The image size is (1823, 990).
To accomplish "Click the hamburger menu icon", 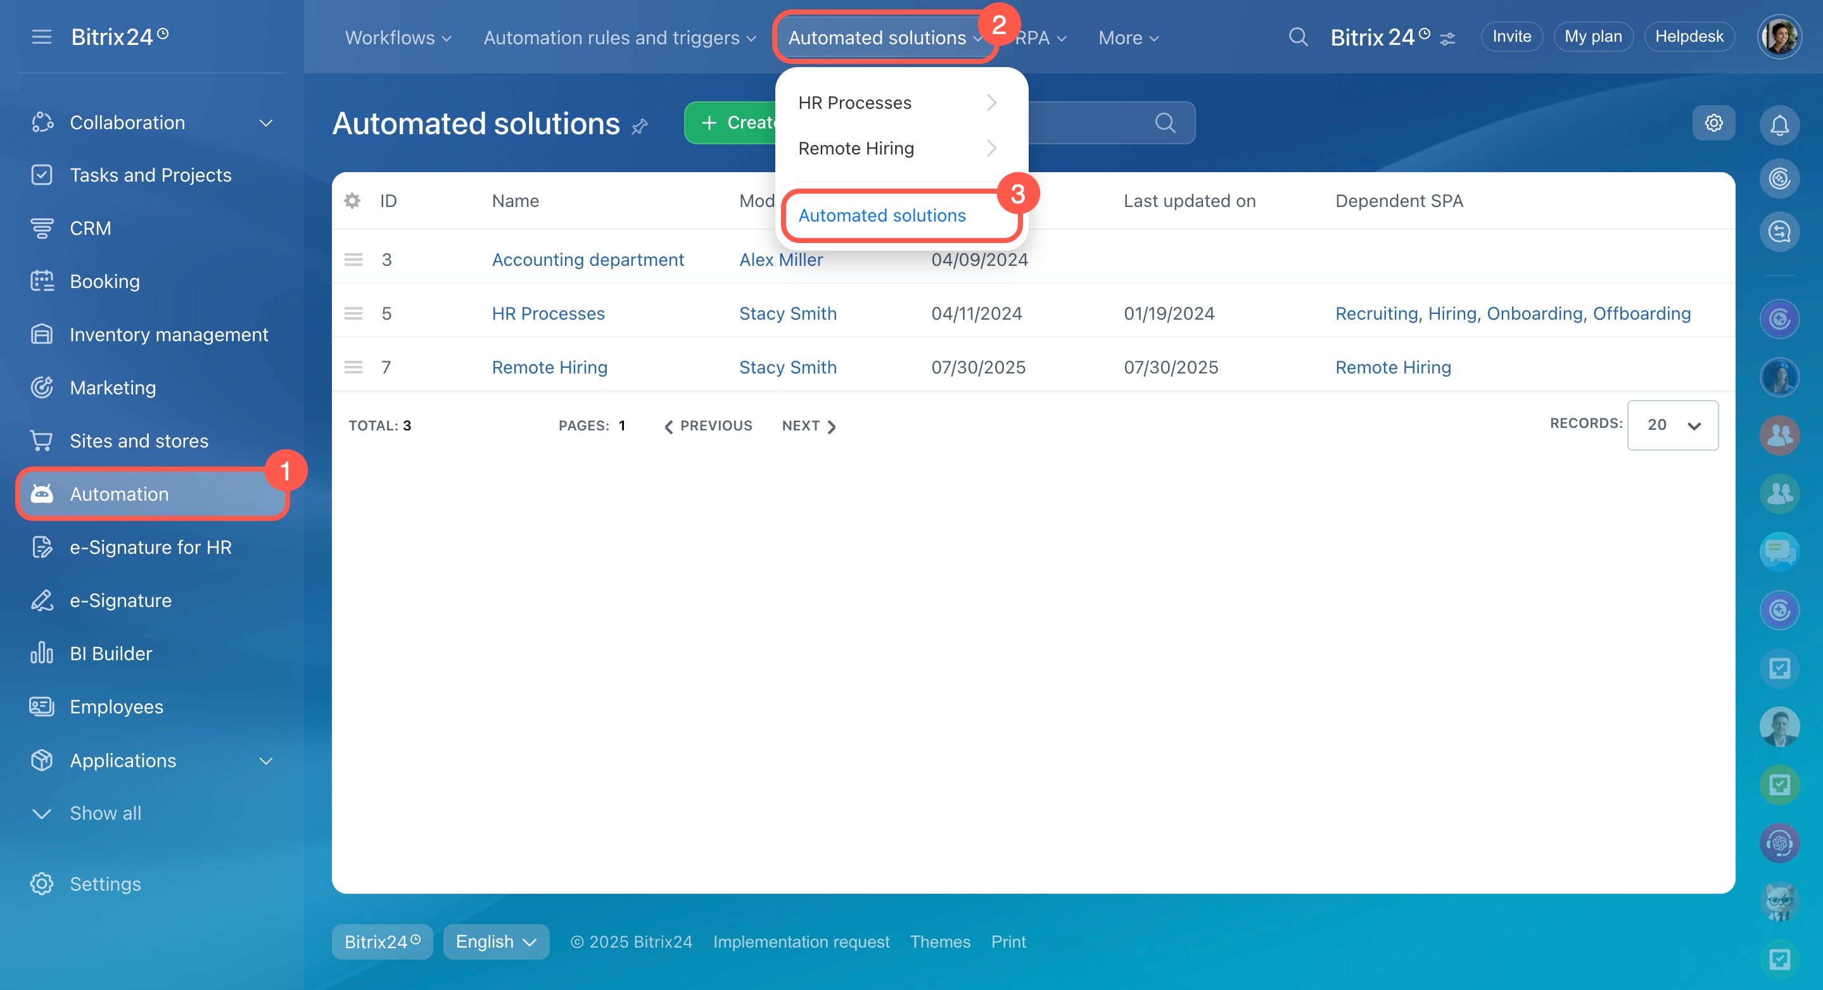I will (42, 37).
